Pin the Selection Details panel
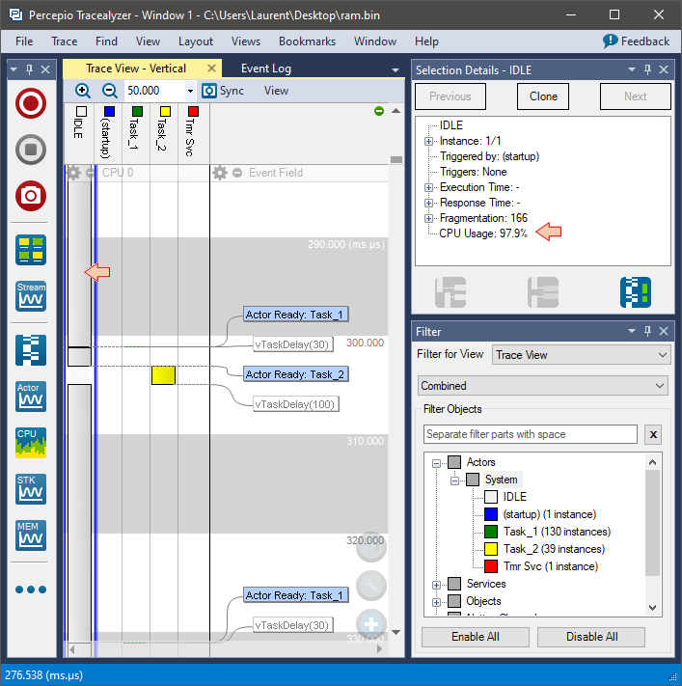This screenshot has height=686, width=682. 647,69
